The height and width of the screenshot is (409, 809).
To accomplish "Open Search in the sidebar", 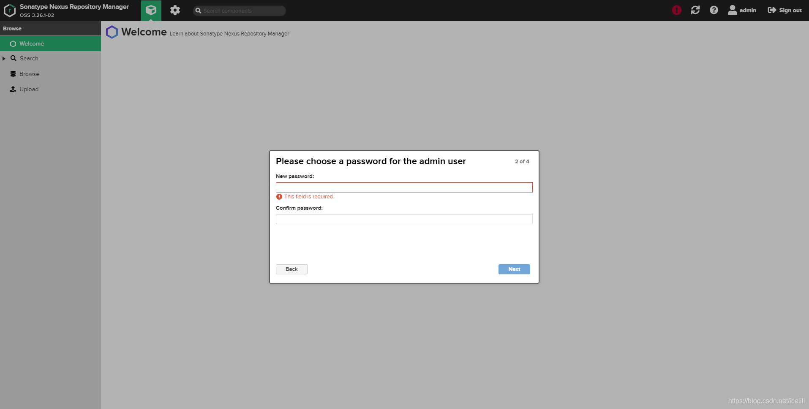I will pyautogui.click(x=29, y=59).
